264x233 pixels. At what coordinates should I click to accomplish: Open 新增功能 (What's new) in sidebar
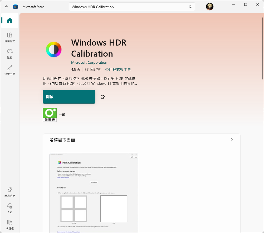9,192
